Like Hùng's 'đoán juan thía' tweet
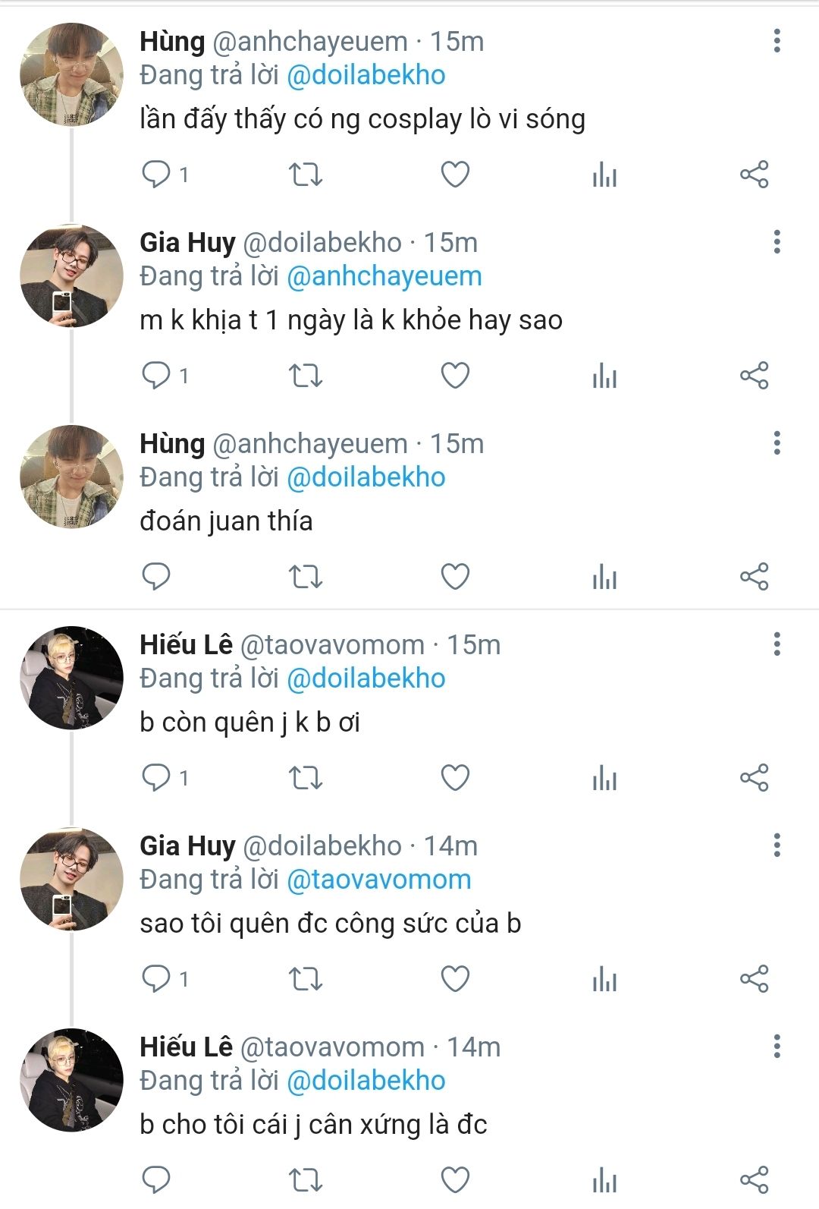819x1209 pixels. pyautogui.click(x=455, y=577)
